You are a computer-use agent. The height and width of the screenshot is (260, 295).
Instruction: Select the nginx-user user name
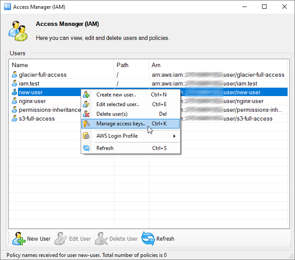pyautogui.click(x=32, y=101)
